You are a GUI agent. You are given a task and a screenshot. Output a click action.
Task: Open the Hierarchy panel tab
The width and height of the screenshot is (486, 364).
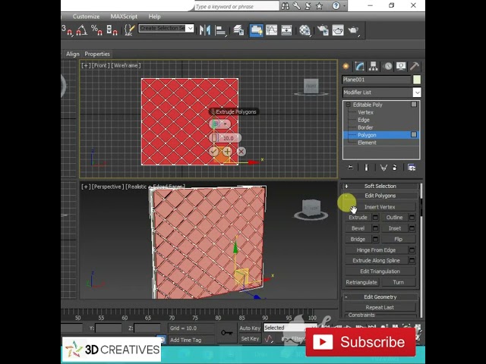point(373,66)
